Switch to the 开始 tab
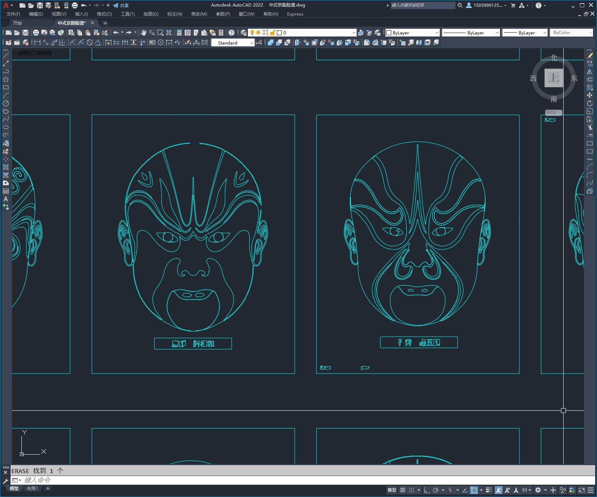The image size is (597, 497). point(17,23)
